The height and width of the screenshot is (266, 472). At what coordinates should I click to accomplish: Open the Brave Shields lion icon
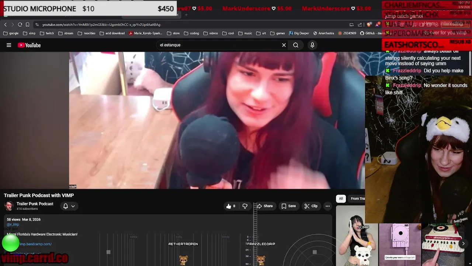pos(369,24)
